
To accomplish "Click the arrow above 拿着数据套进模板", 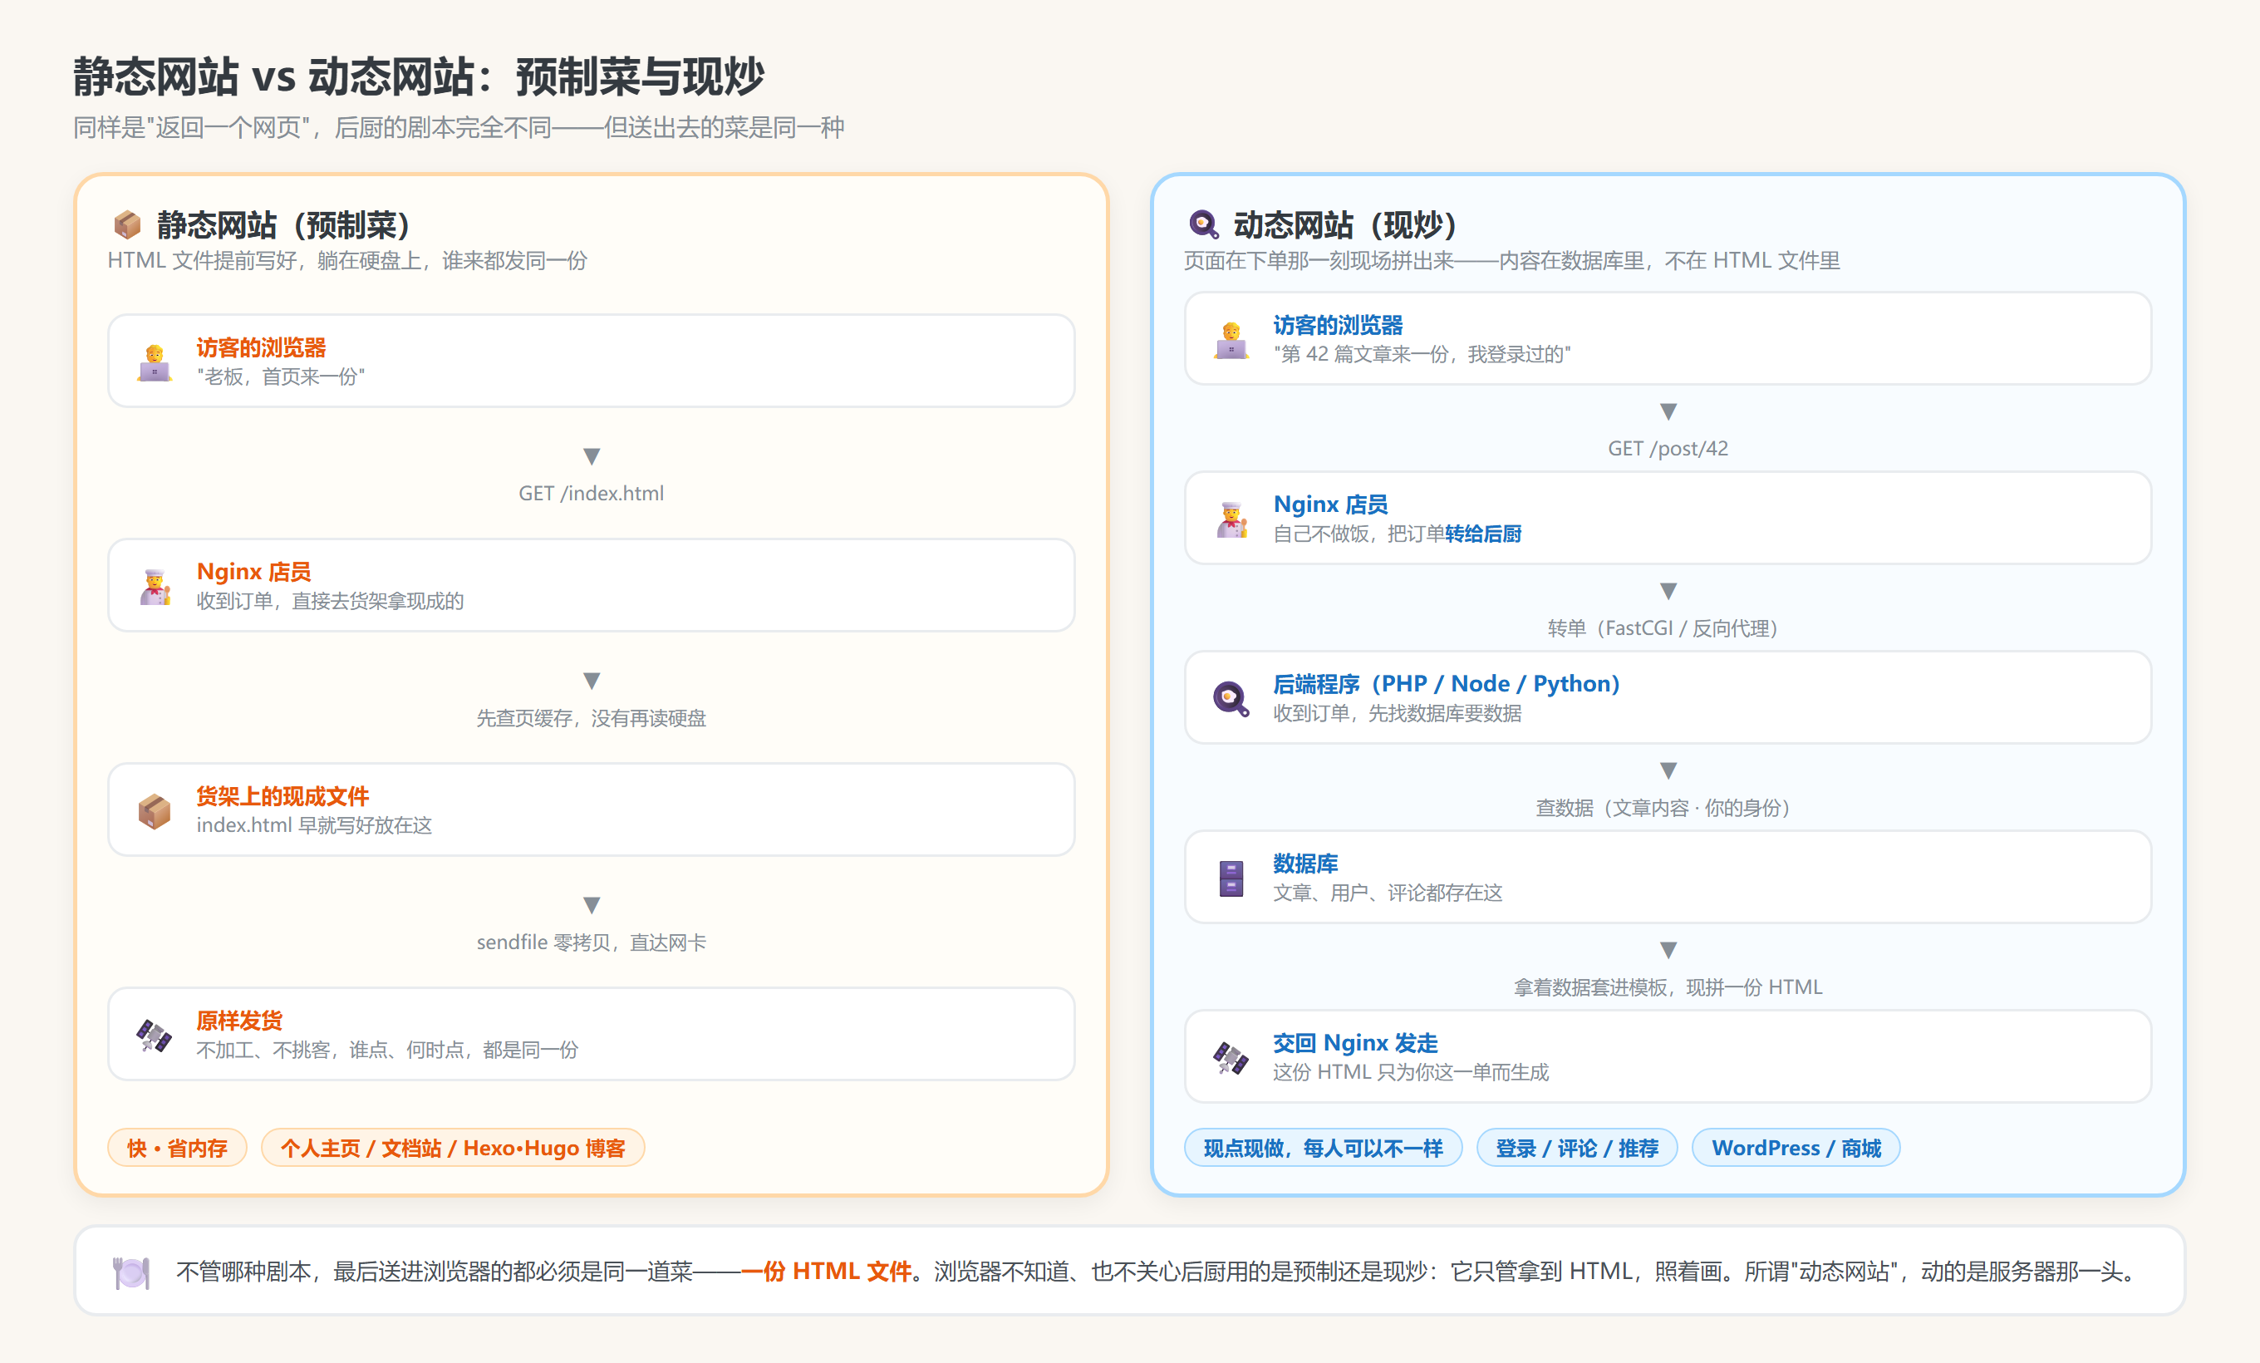I will pyautogui.click(x=1668, y=949).
